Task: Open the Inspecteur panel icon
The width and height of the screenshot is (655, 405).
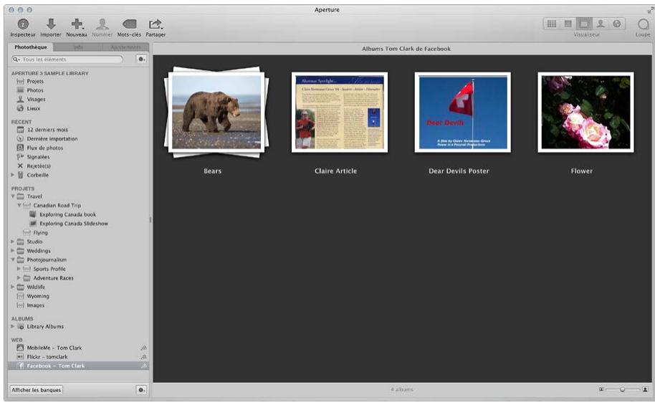Action: click(x=23, y=24)
